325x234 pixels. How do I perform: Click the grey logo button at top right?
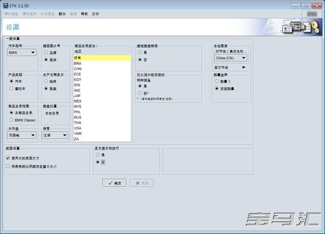coord(312,14)
